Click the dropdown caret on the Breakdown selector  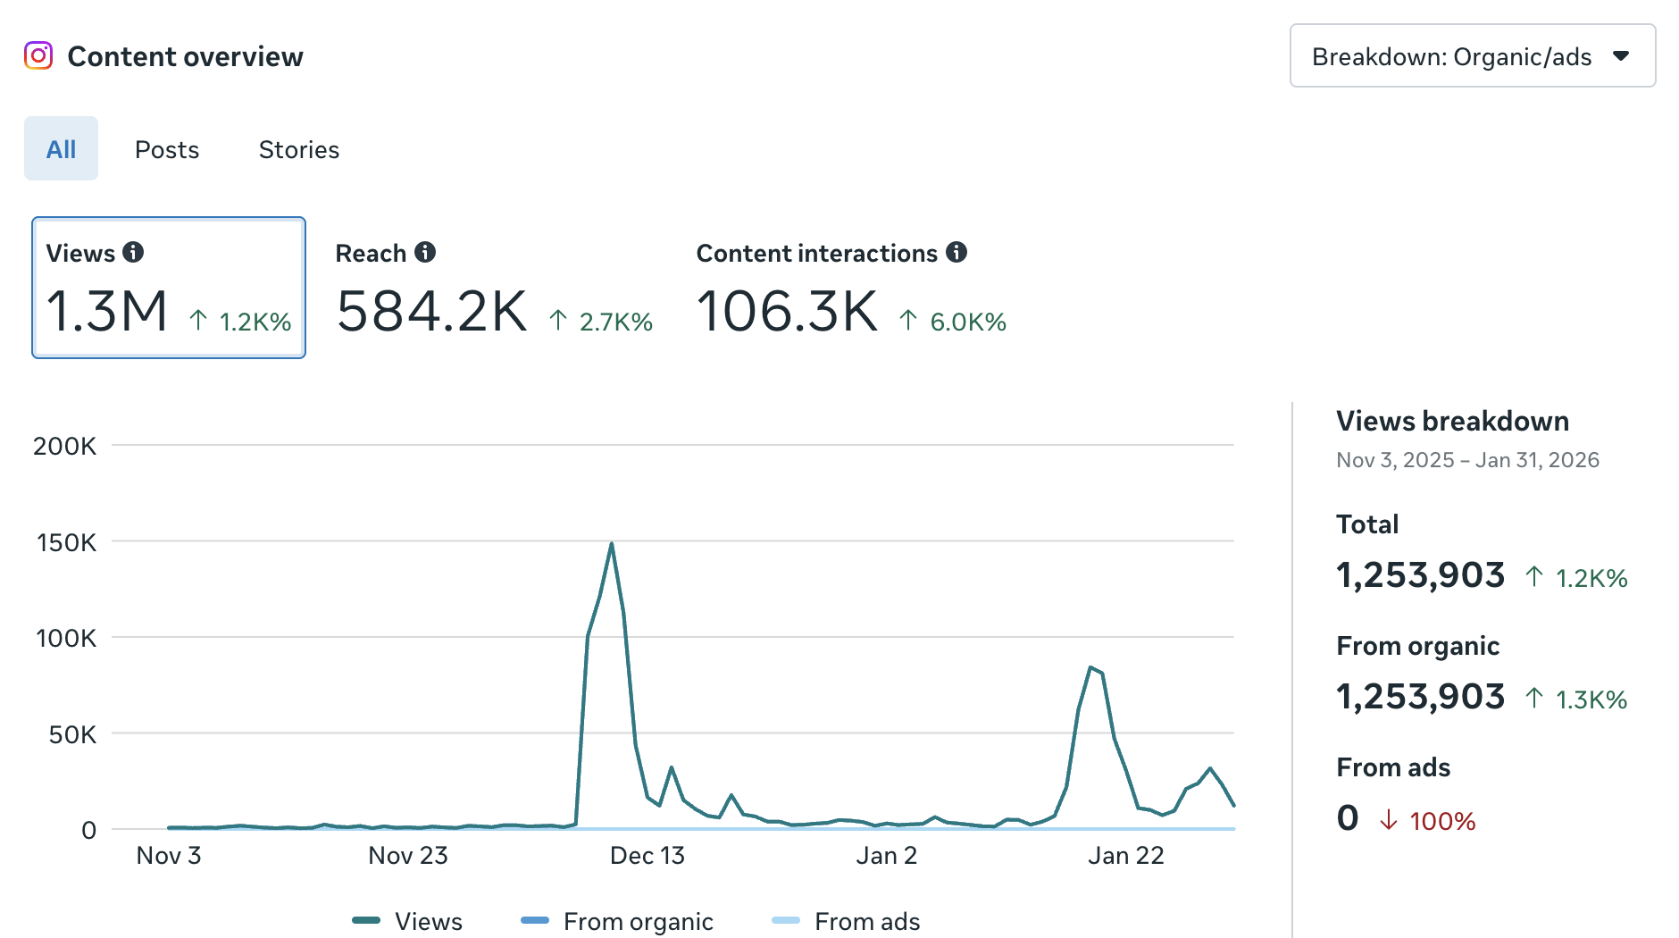pos(1623,56)
